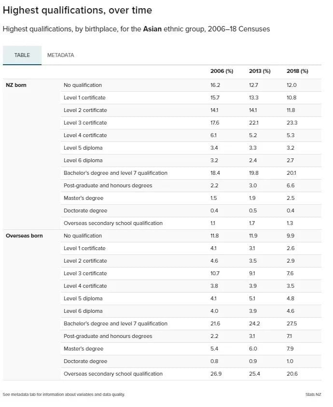Click Overseas born Master's degree row label
Screen dimensions: 333x407
click(83, 349)
